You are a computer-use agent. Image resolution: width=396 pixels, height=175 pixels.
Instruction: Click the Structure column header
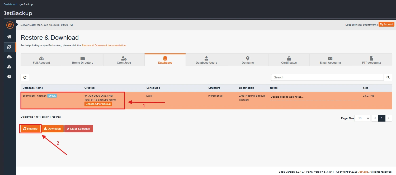tap(214, 88)
